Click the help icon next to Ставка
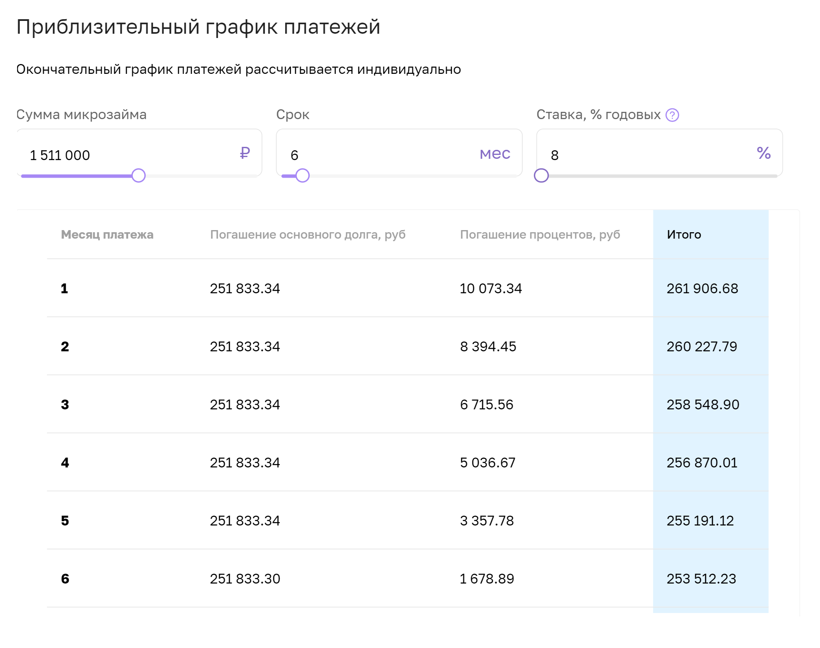 pyautogui.click(x=672, y=115)
